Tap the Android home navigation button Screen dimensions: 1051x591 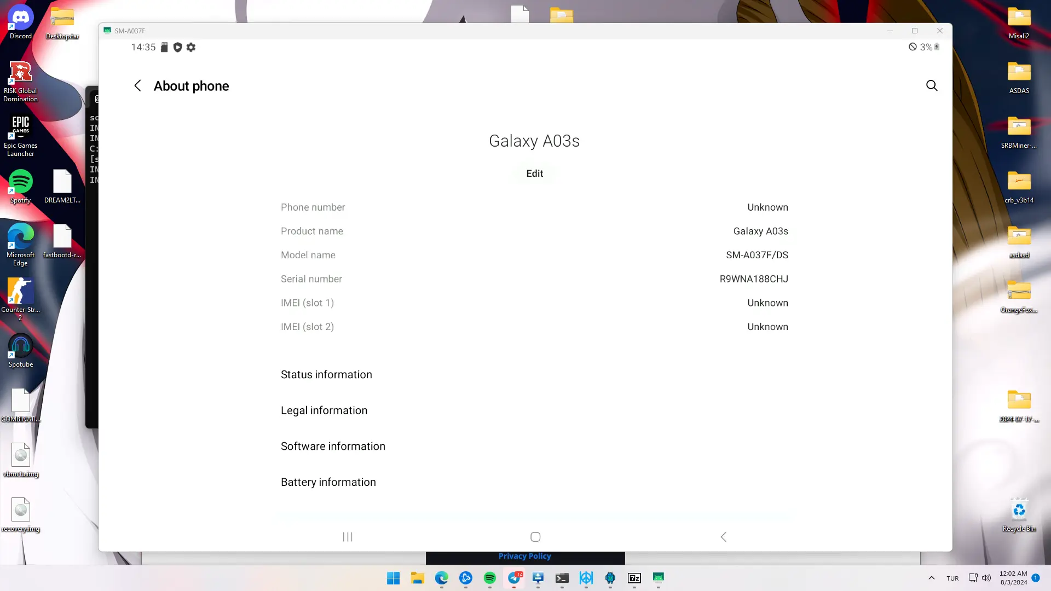click(535, 537)
